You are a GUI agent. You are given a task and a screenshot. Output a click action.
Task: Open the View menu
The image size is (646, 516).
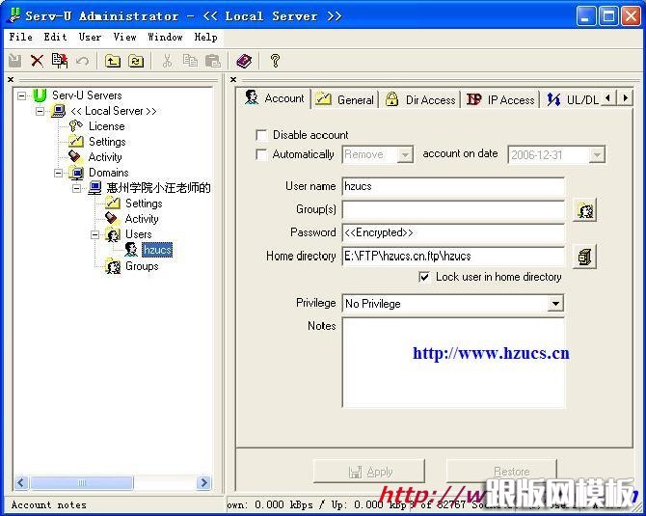pyautogui.click(x=124, y=37)
